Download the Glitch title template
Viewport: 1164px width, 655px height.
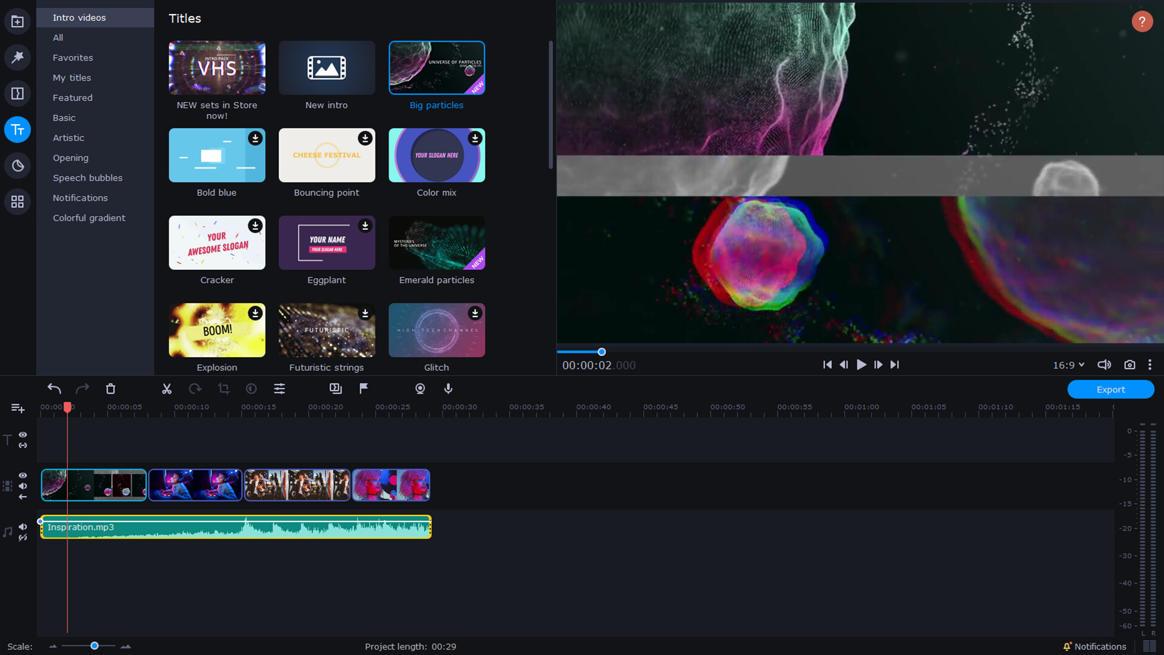click(x=475, y=314)
